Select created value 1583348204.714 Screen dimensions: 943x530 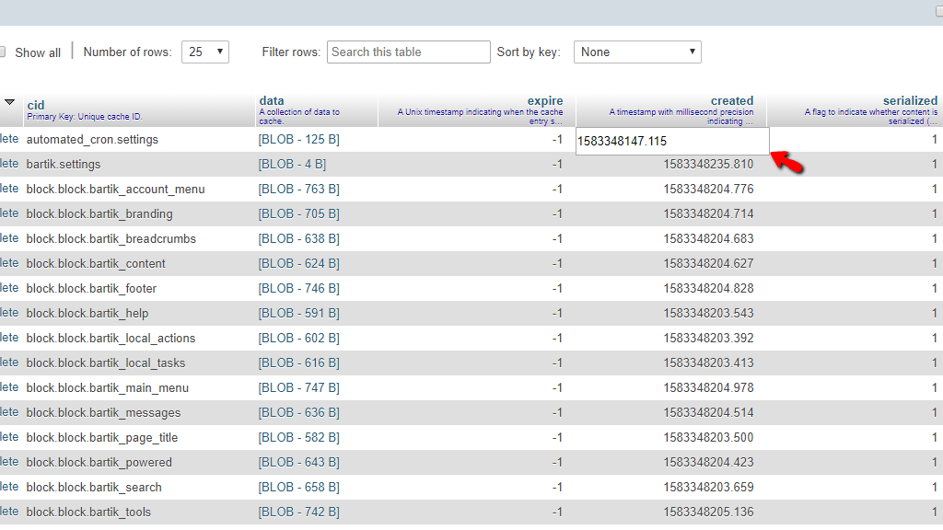pos(708,213)
